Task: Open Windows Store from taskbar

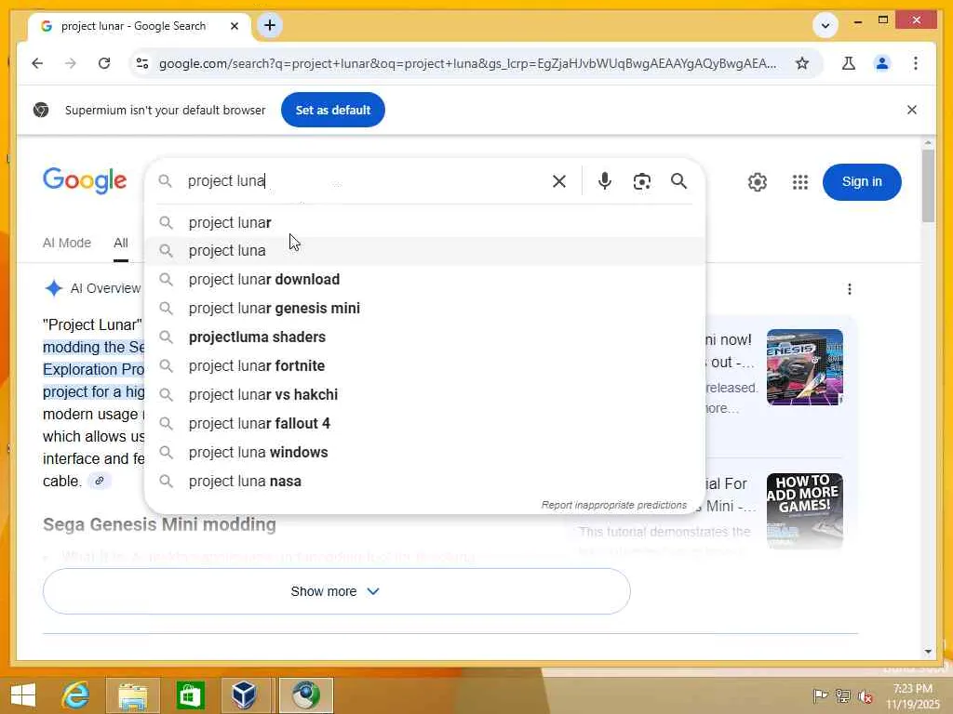Action: click(190, 695)
